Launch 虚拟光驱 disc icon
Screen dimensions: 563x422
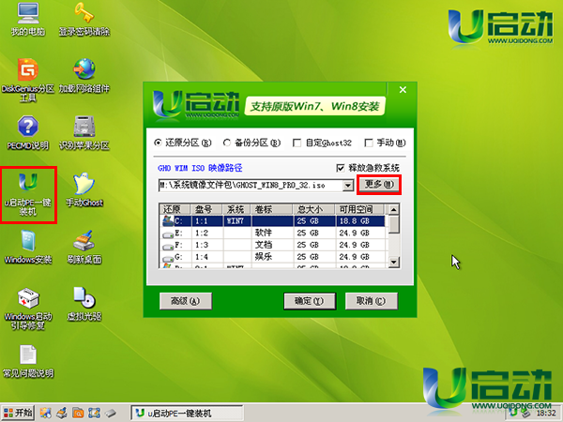(x=84, y=304)
